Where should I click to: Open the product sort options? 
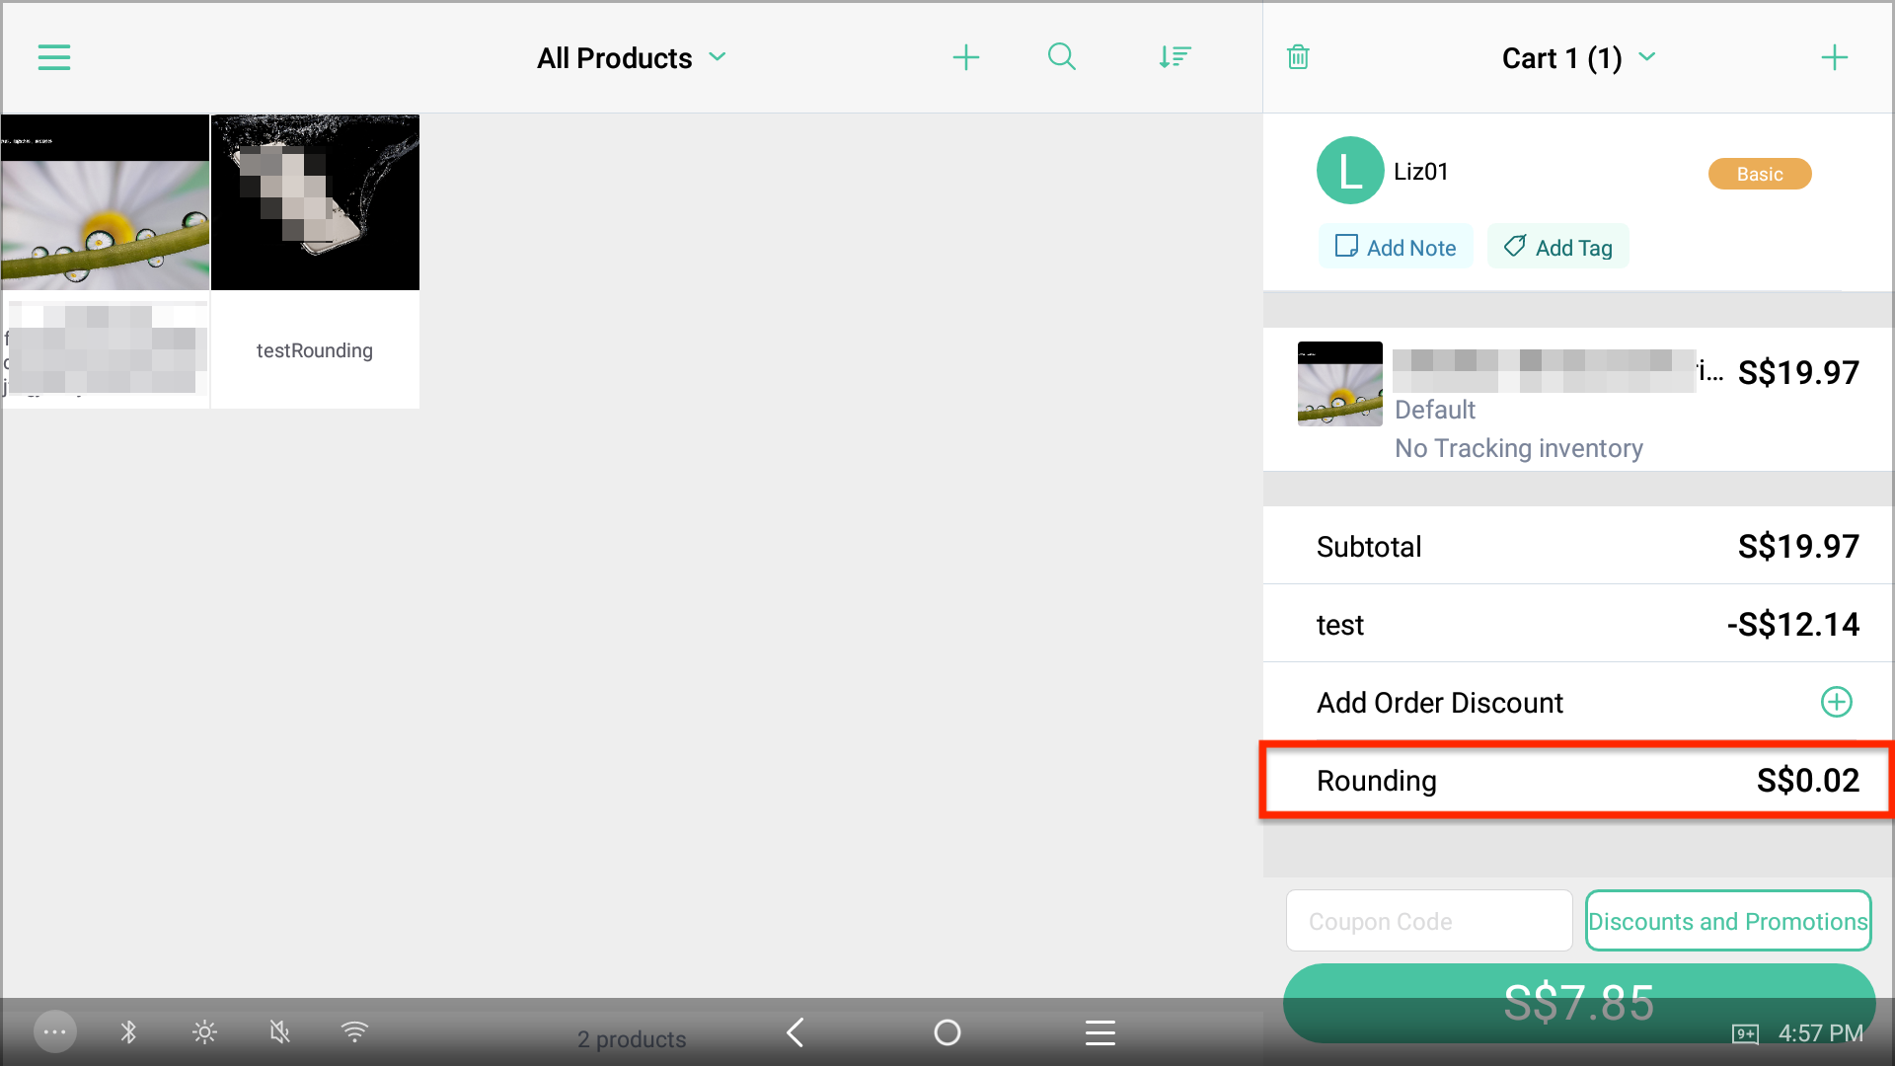[1175, 57]
